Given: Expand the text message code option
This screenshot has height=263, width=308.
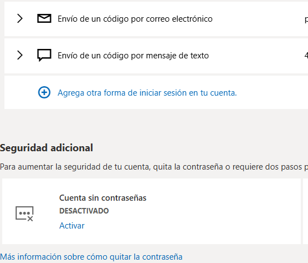Looking at the screenshot, I should click(20, 55).
